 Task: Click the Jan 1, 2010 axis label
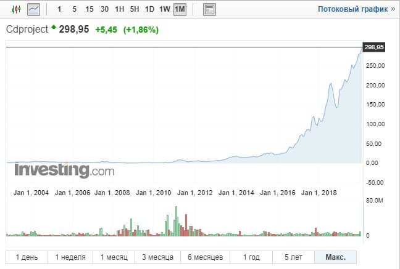point(154,193)
